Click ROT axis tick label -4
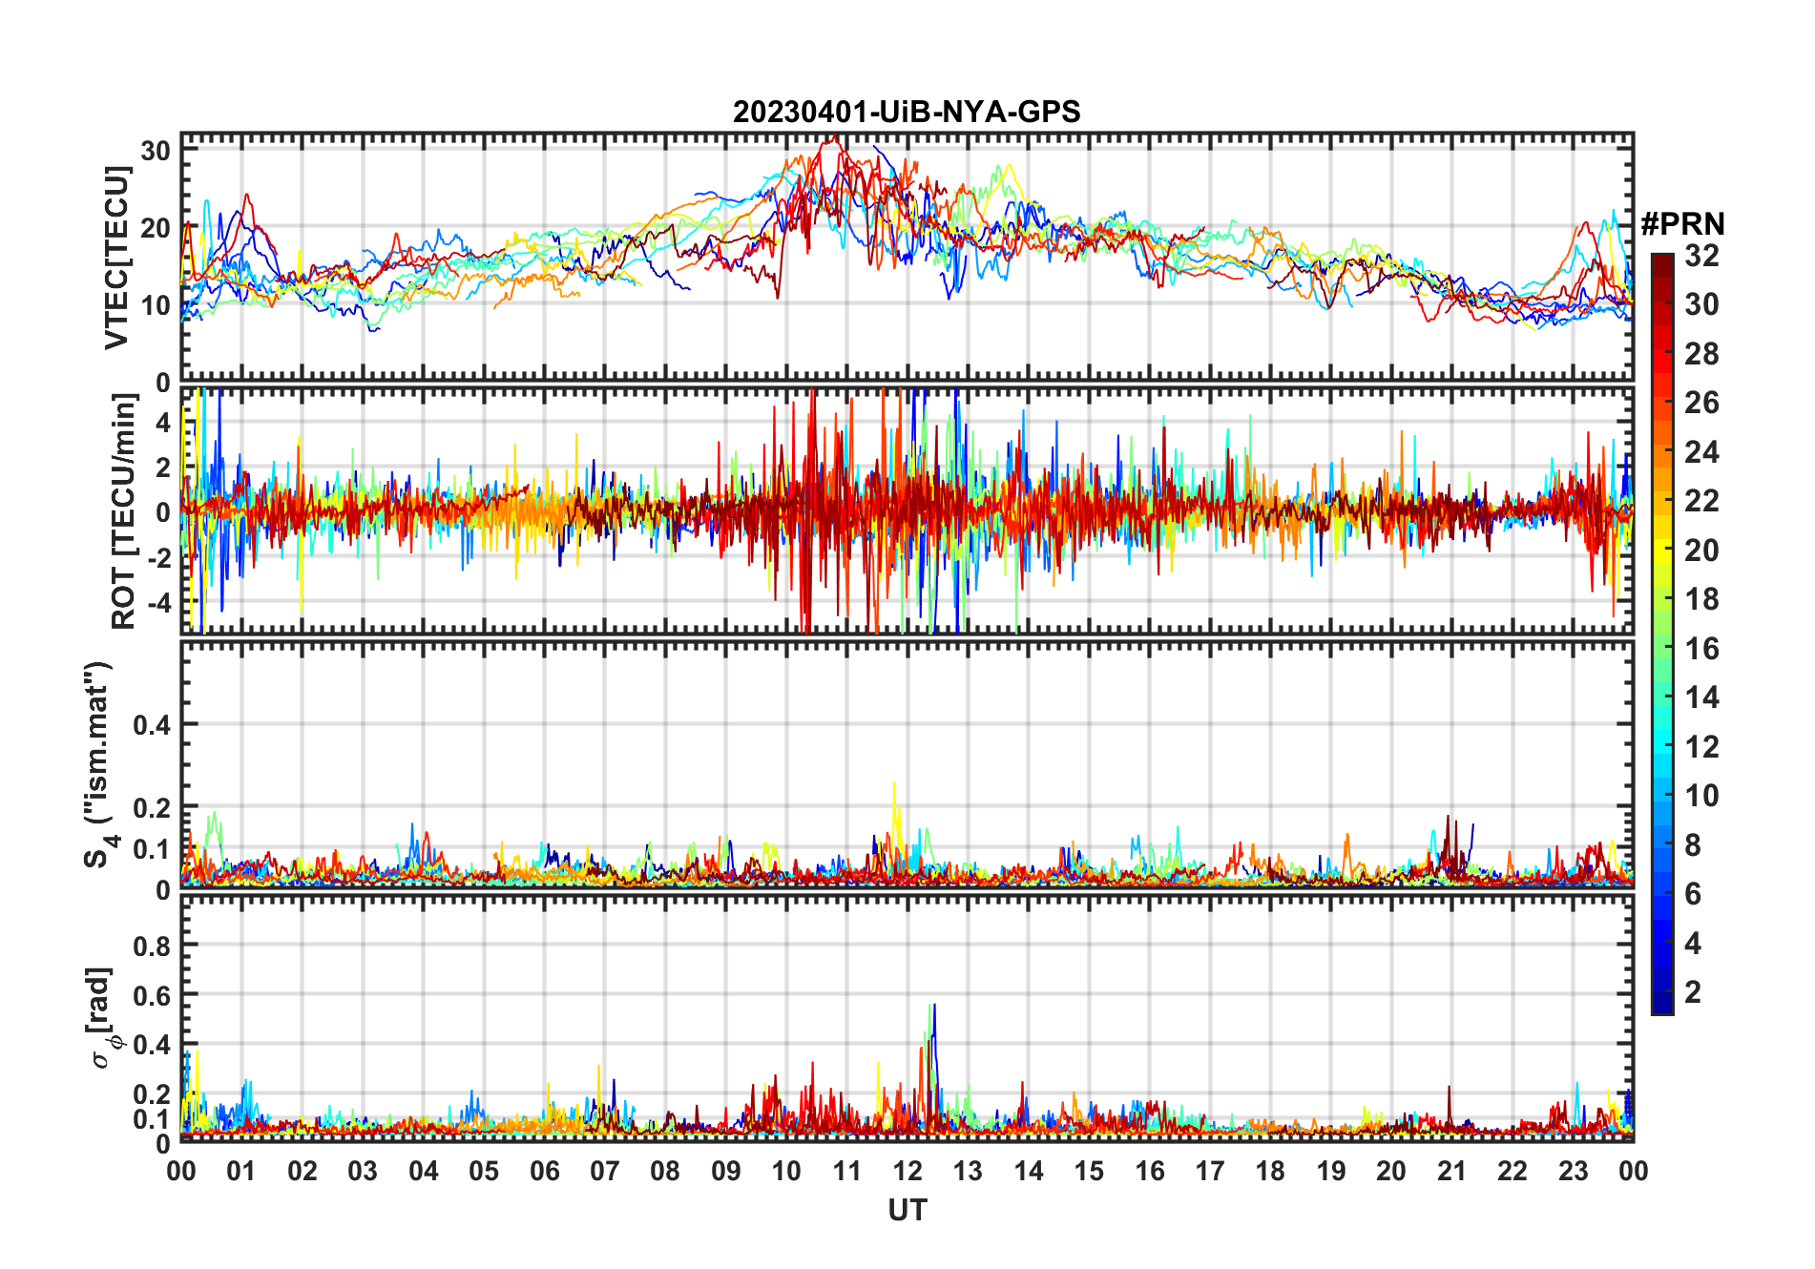This screenshot has height=1269, width=1815. click(x=158, y=603)
